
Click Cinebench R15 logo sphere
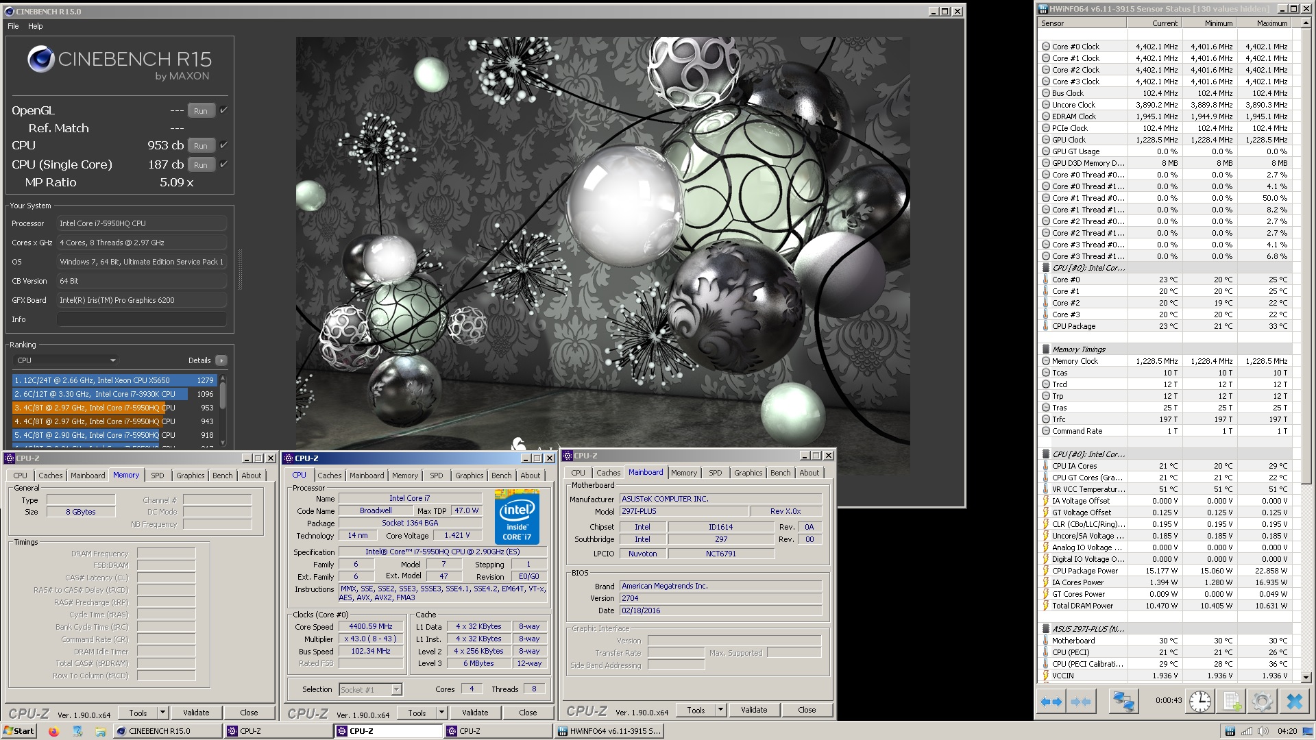40,60
